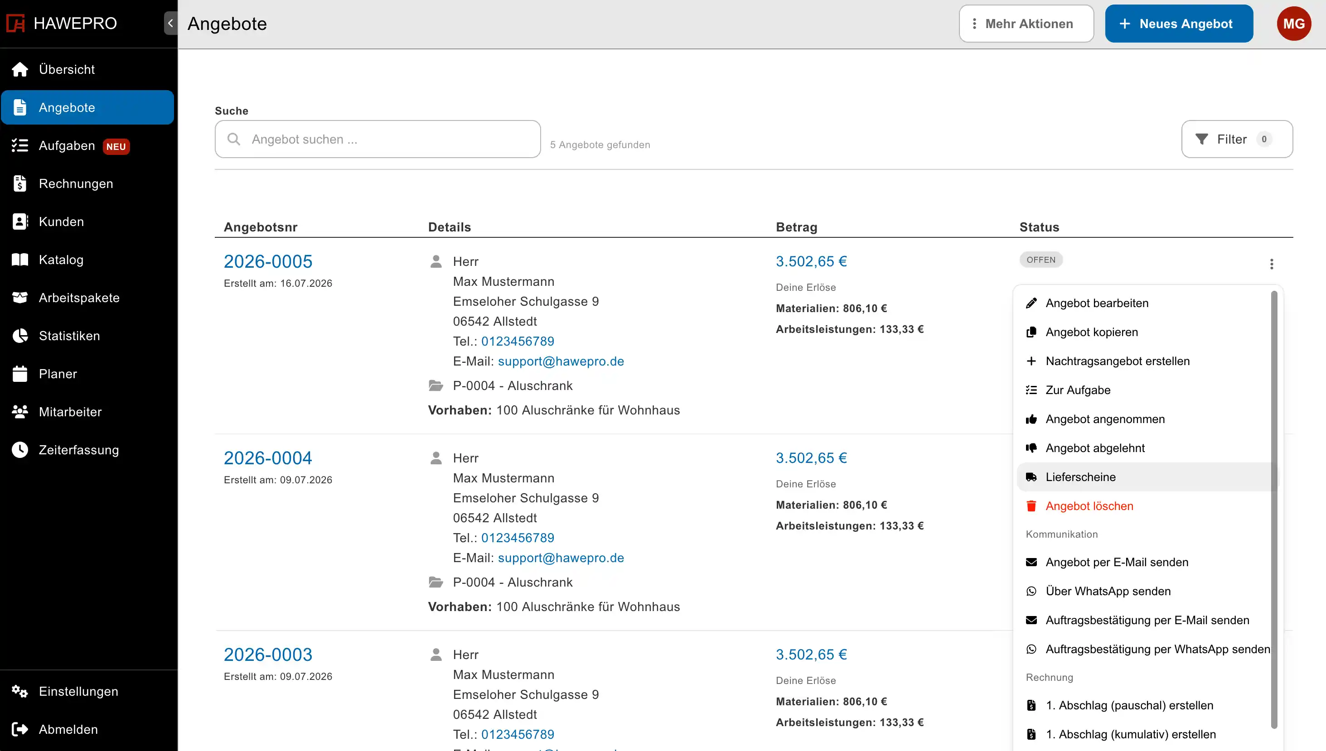Open Arbeitspakete in the sidebar

pos(87,298)
